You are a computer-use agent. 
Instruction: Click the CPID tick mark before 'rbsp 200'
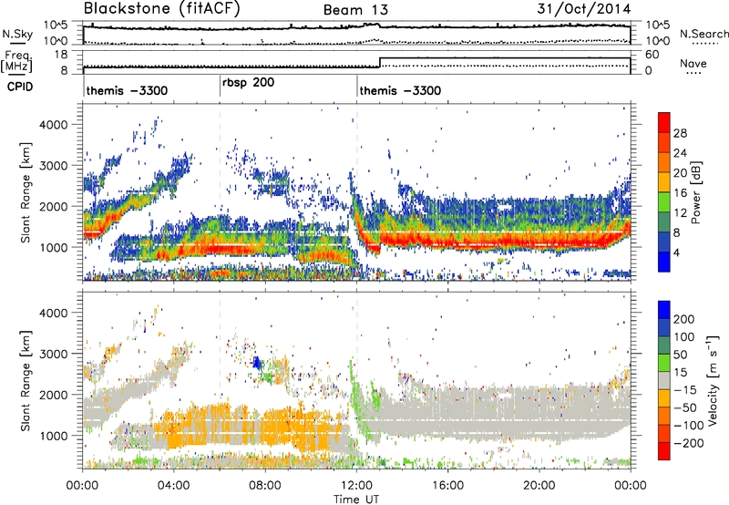(220, 86)
